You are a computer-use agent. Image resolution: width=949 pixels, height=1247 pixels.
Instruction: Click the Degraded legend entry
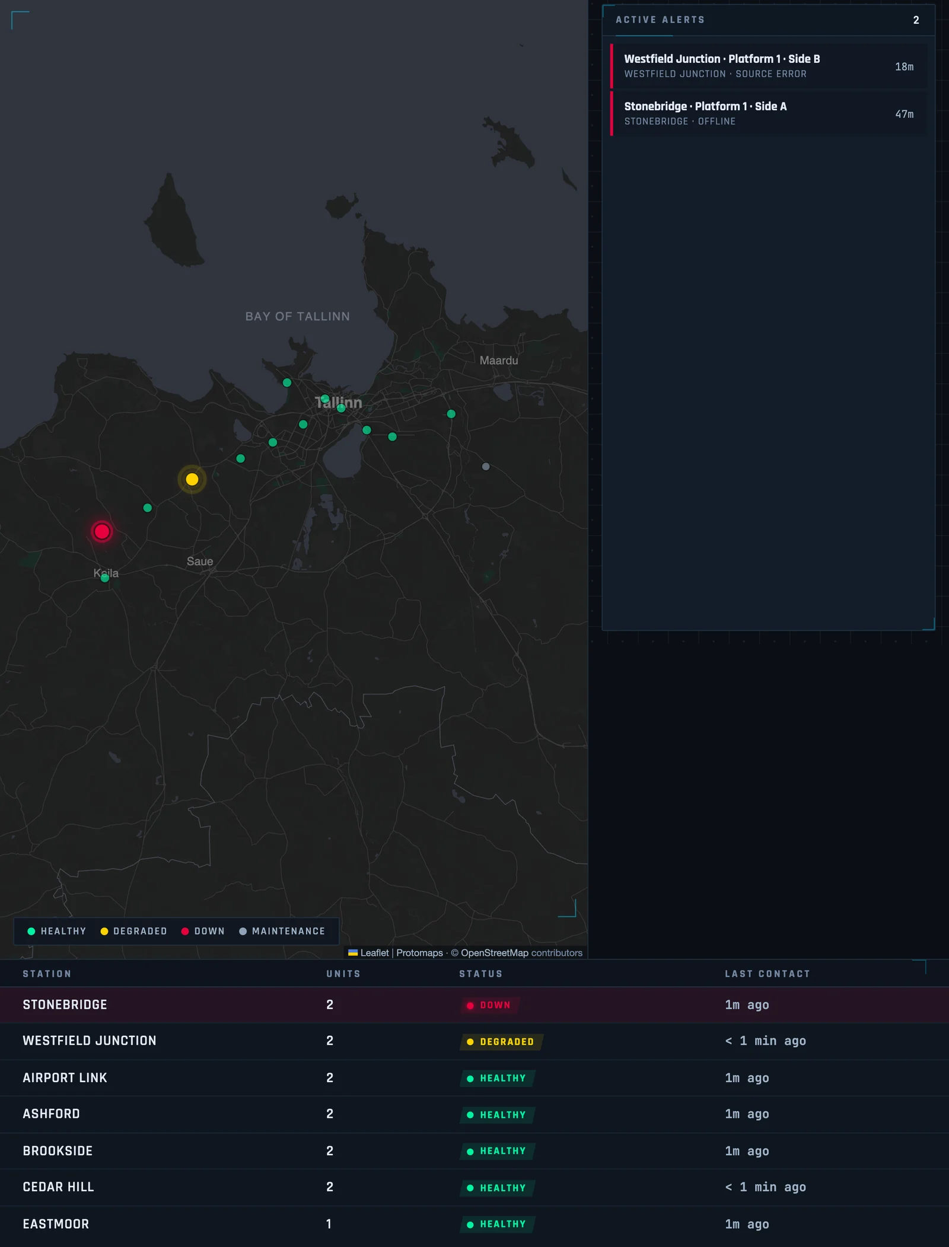point(133,931)
